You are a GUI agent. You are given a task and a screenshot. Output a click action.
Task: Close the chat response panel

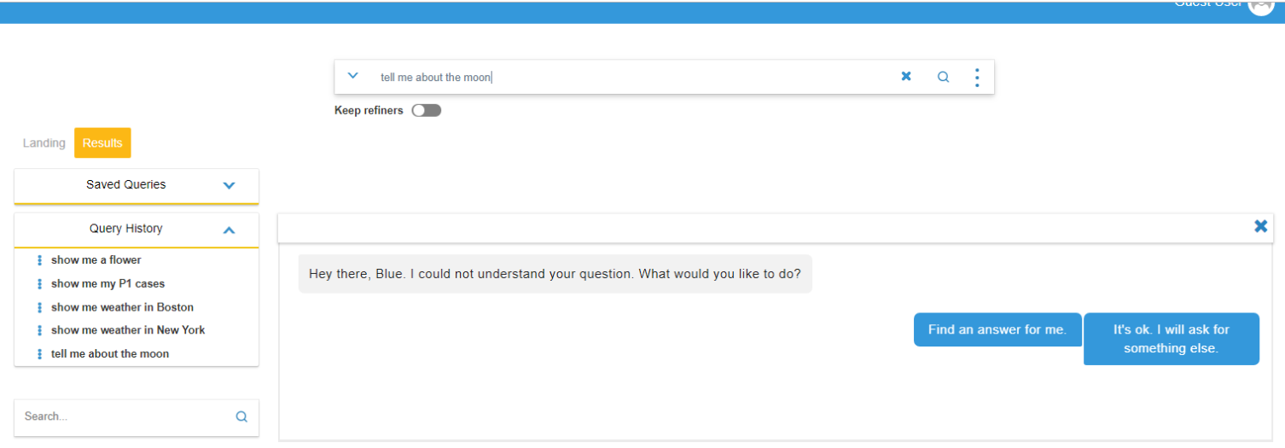(1260, 226)
